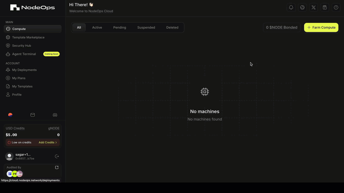Image resolution: width=344 pixels, height=193 pixels.
Task: Open the X (Twitter) link icon
Action: [x=314, y=8]
